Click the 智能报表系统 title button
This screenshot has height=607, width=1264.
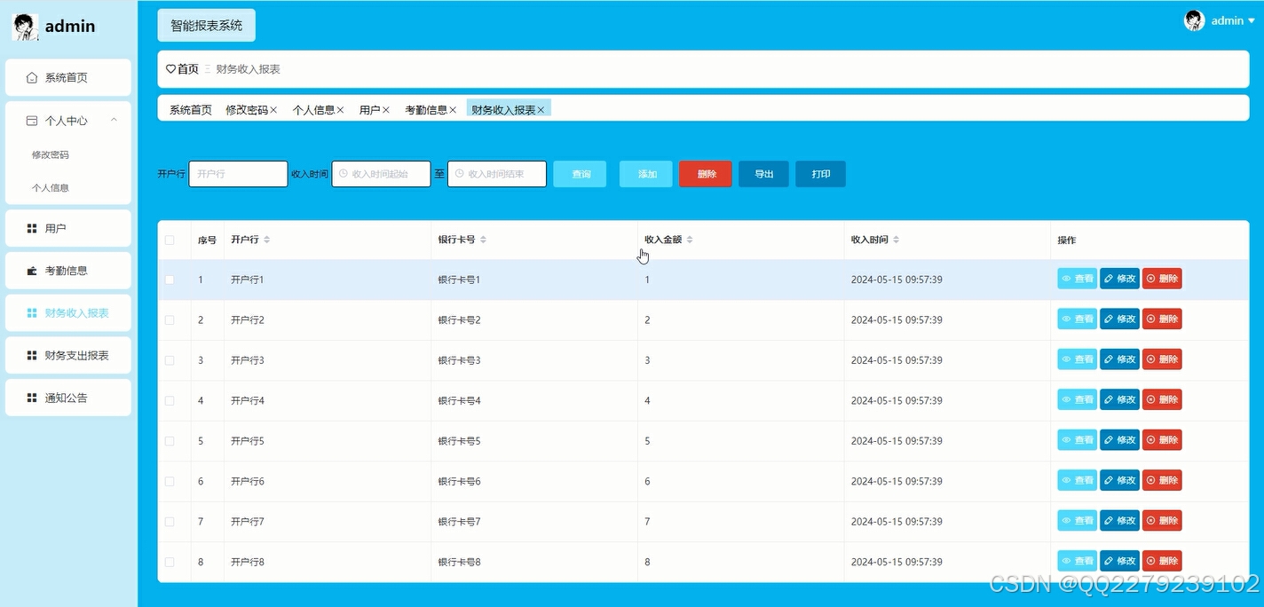207,26
